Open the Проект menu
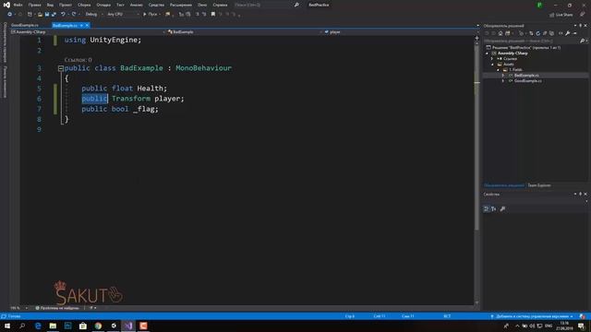The width and height of the screenshot is (591, 332). (x=66, y=5)
